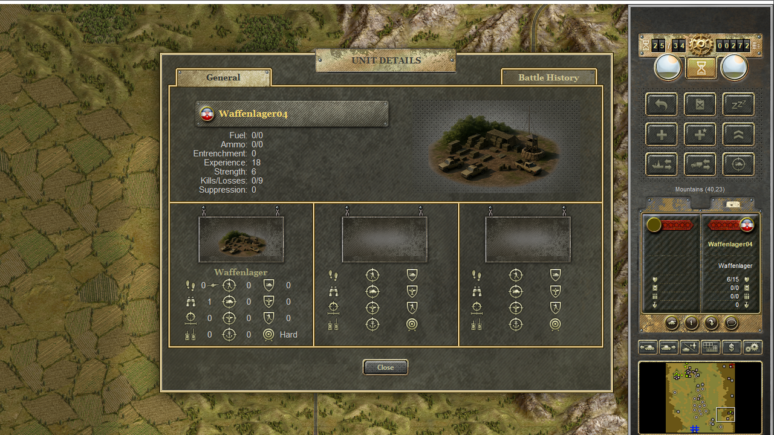774x435 pixels.
Task: Click the fuel canister resupply button
Action: coord(700,105)
